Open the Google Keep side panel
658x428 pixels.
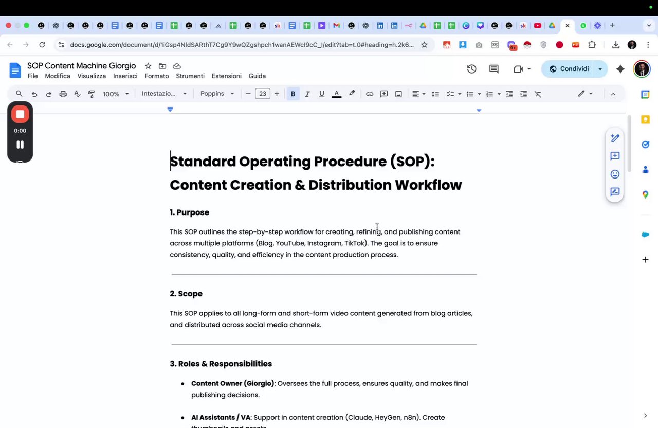[645, 120]
